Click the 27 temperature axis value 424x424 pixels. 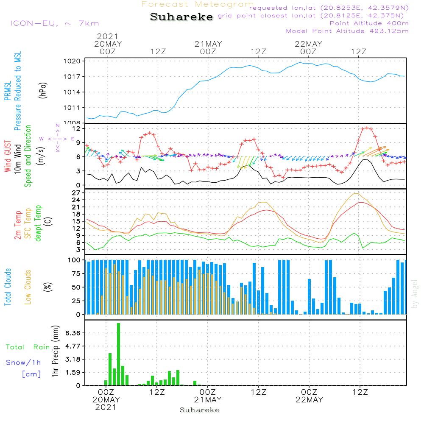76,193
